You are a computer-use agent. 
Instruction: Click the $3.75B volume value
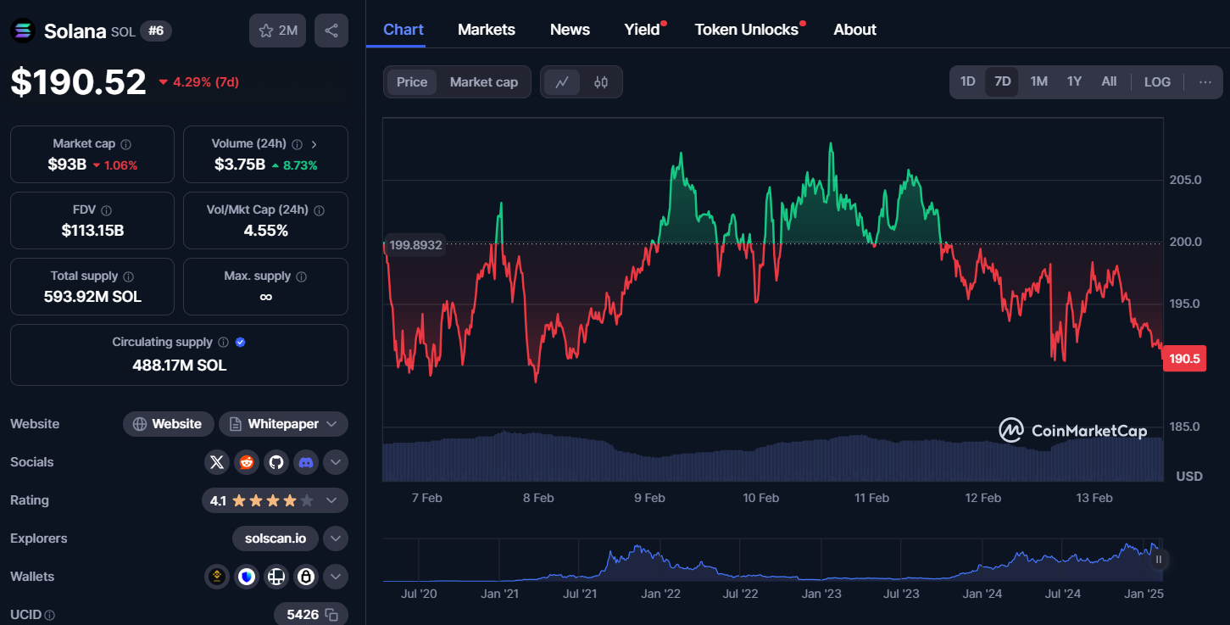(239, 165)
